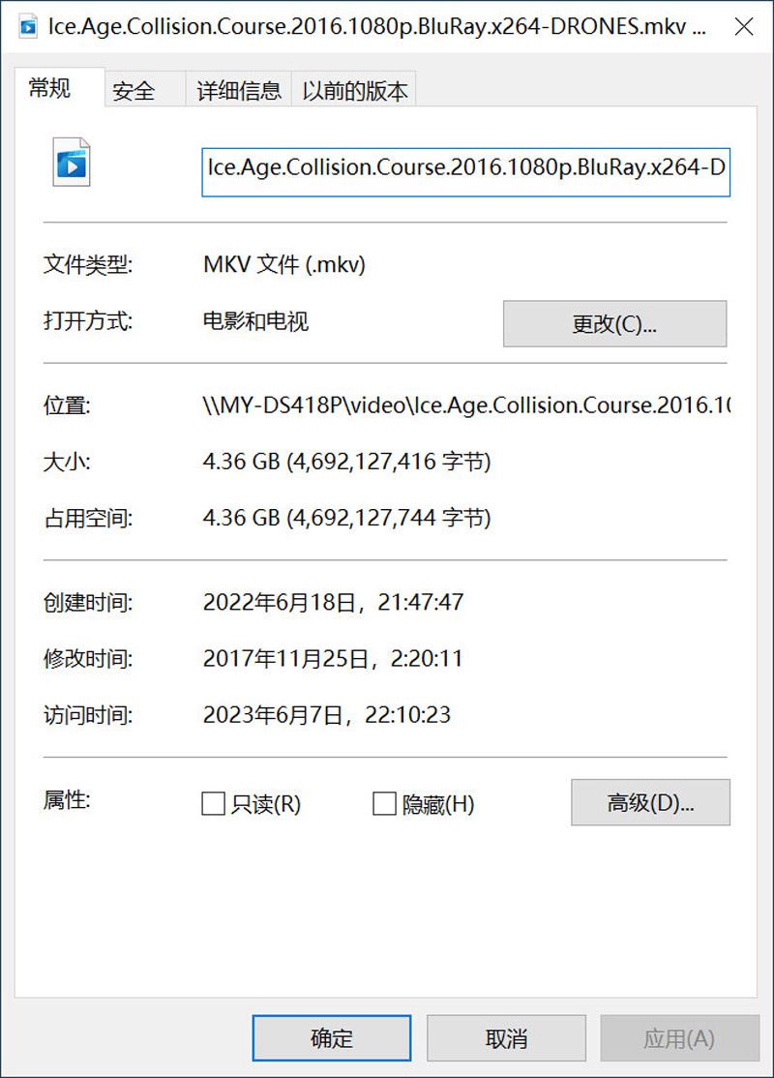Click created time 2022年6月18日, 21:47:47
This screenshot has height=1078, width=774.
tap(334, 602)
